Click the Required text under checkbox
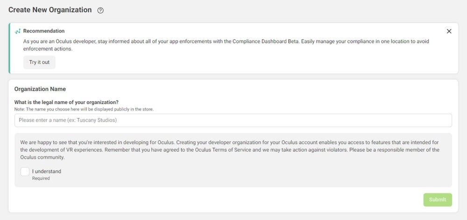The height and width of the screenshot is (220, 467). [x=41, y=178]
